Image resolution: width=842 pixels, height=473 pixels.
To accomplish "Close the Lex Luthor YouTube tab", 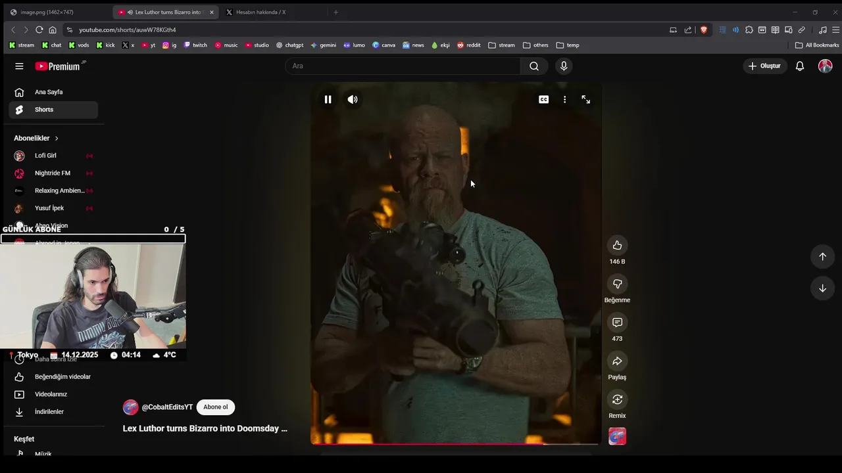I will [x=211, y=12].
